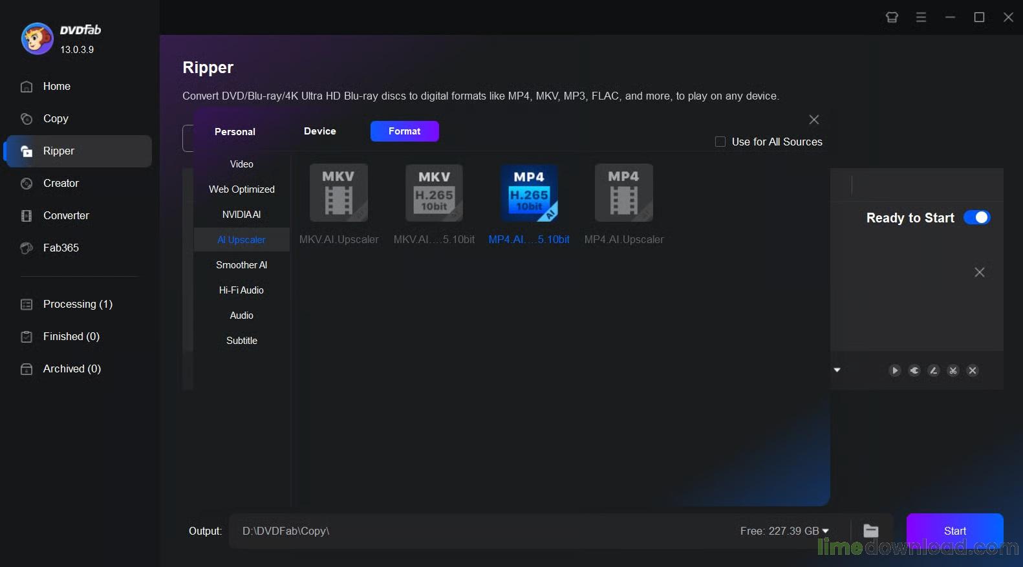Close the format selection panel

point(814,120)
